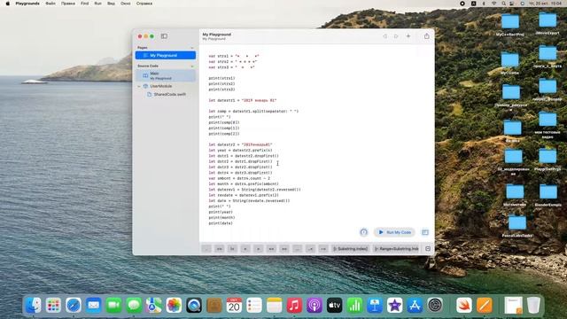Click the Wi-Fi status icon in menu bar
Viewport: 567px width, 319px height.
(x=493, y=4)
